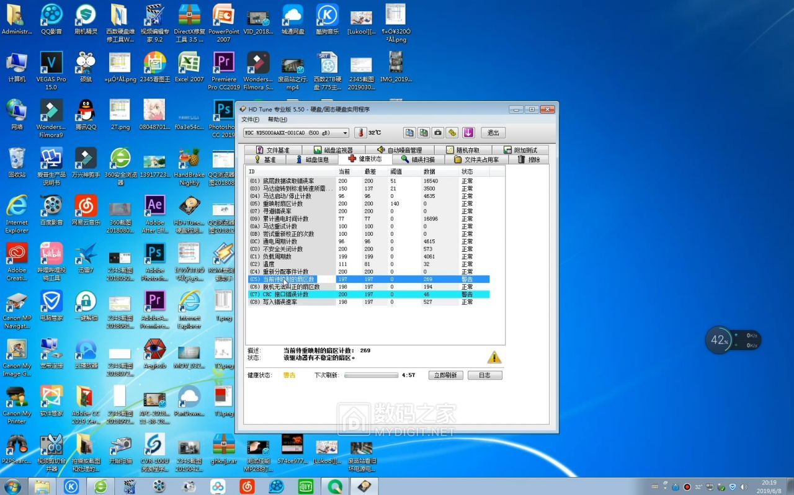Switch to the 随机存取 tab
This screenshot has width=794, height=495.
[463, 150]
